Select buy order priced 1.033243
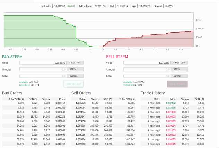This screenshot has width=222, height=148. click(x=34, y=112)
